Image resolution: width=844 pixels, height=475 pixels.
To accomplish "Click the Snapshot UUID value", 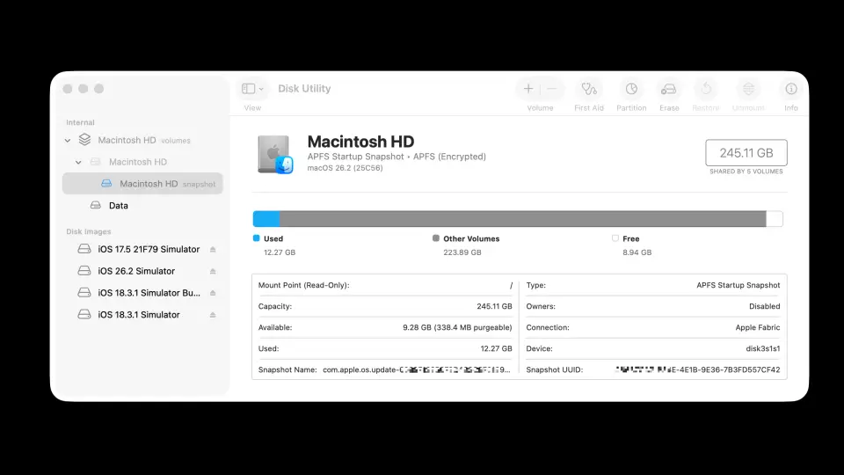I will (x=697, y=369).
